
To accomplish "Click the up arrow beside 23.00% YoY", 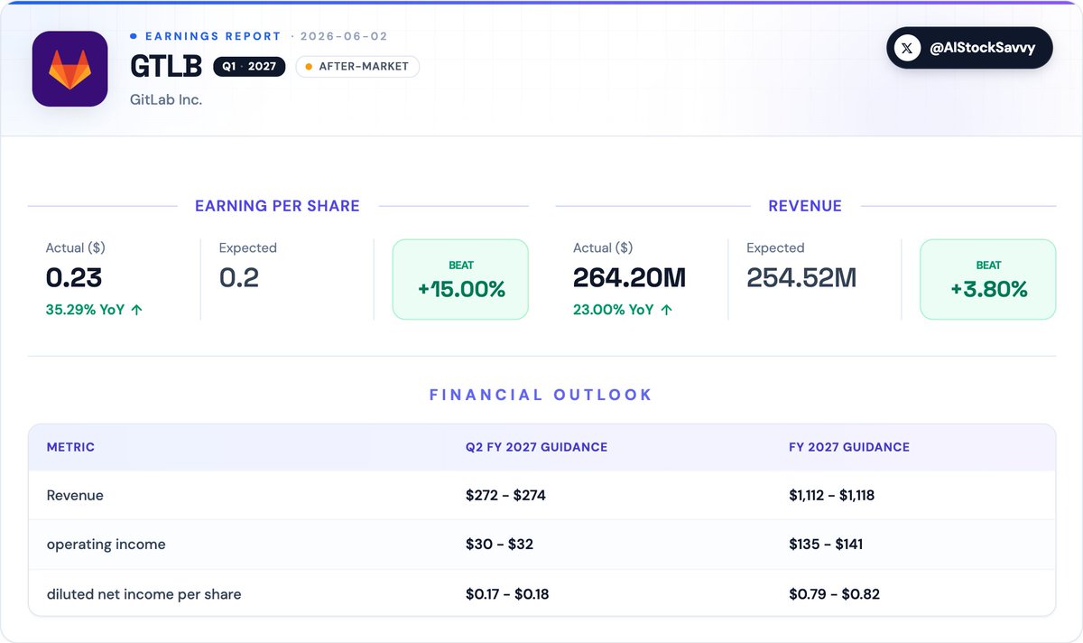I will coord(666,310).
